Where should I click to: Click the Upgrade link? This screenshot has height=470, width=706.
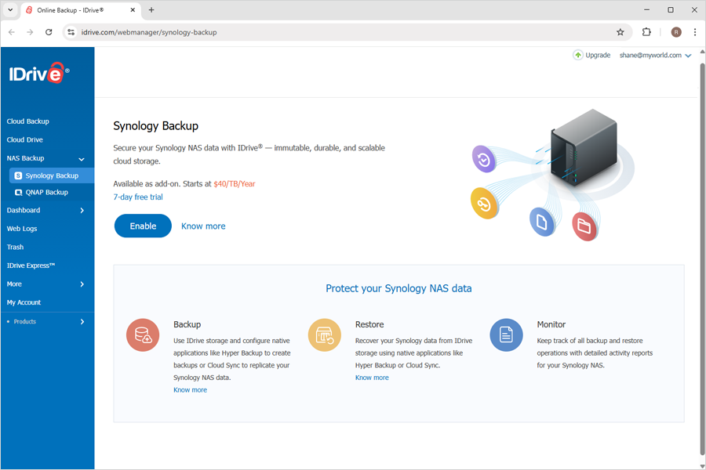click(x=598, y=56)
